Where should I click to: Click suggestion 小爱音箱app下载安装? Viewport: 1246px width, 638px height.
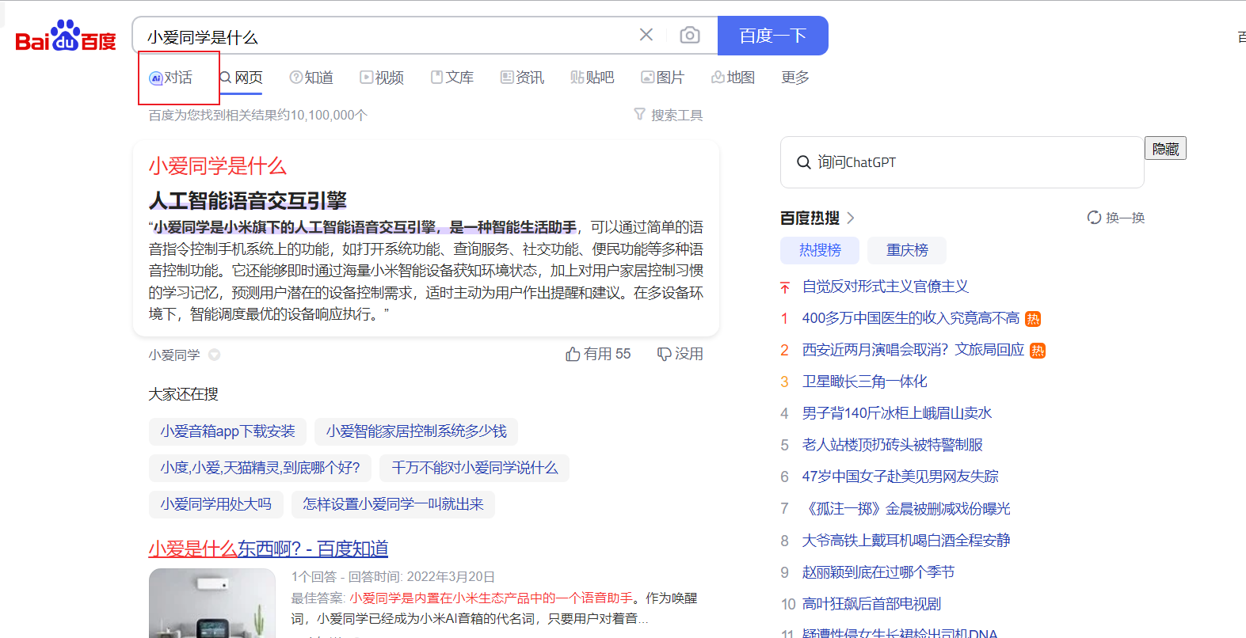227,431
